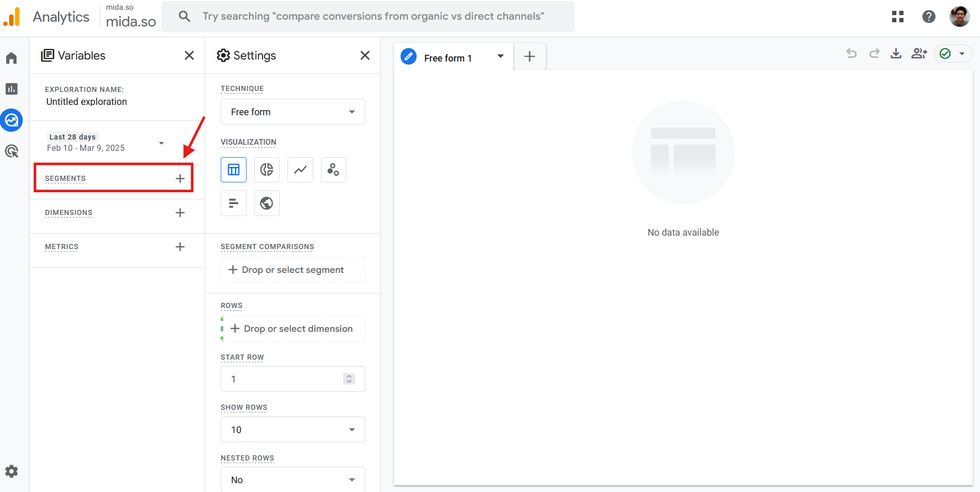980x492 pixels.
Task: Click the ROWS label
Action: click(232, 305)
